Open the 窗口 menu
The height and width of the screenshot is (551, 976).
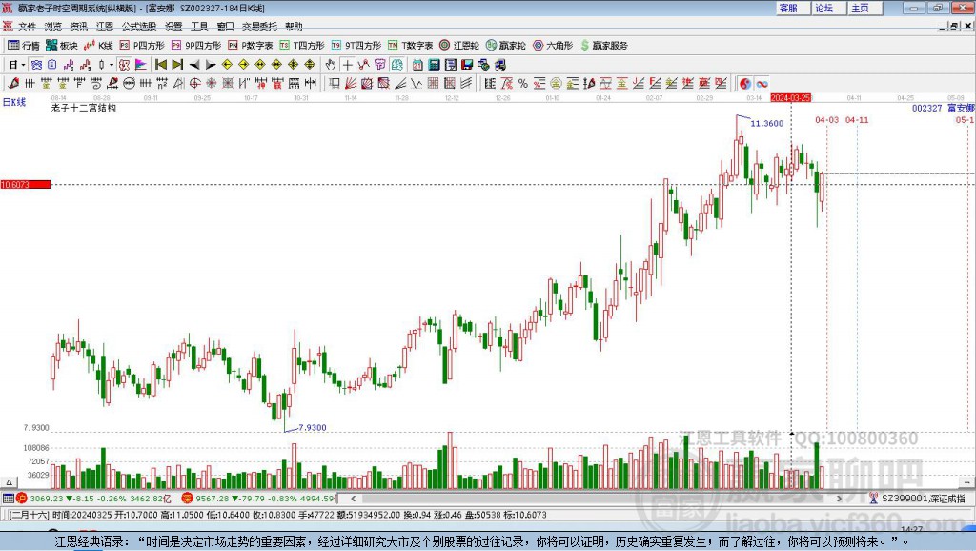[225, 26]
